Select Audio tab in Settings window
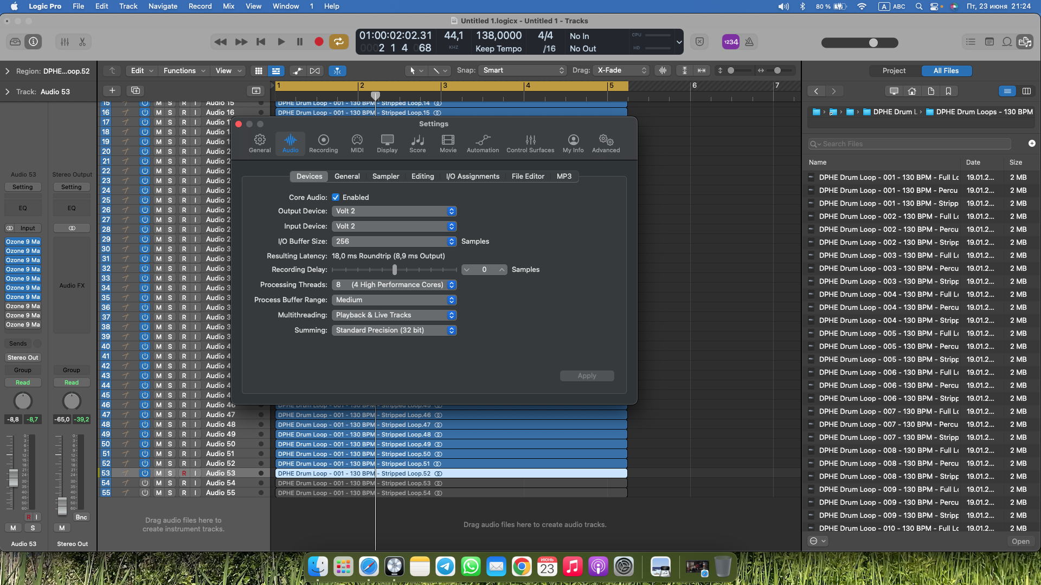 click(x=290, y=144)
